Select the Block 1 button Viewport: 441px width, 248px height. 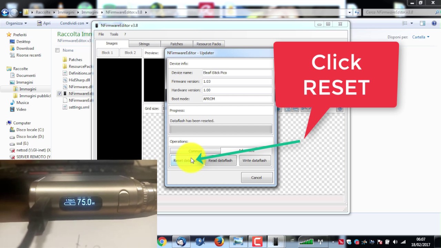click(x=107, y=53)
